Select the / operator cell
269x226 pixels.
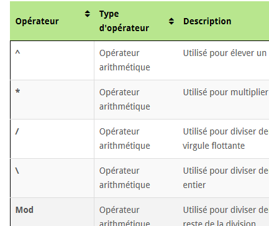pos(52,139)
